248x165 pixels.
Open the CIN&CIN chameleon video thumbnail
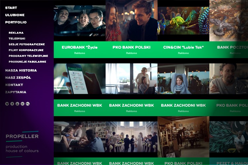pyautogui.click(x=184, y=21)
